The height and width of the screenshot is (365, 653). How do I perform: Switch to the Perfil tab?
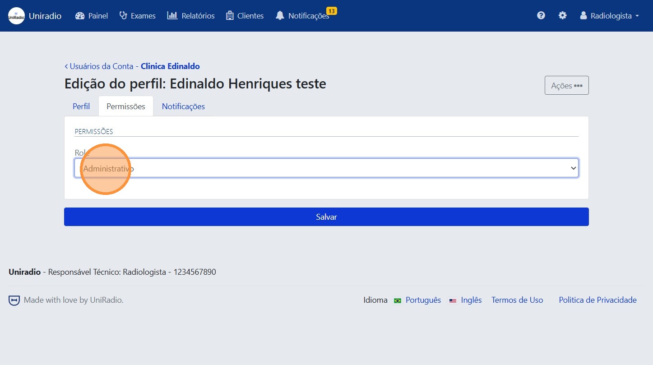coord(81,106)
